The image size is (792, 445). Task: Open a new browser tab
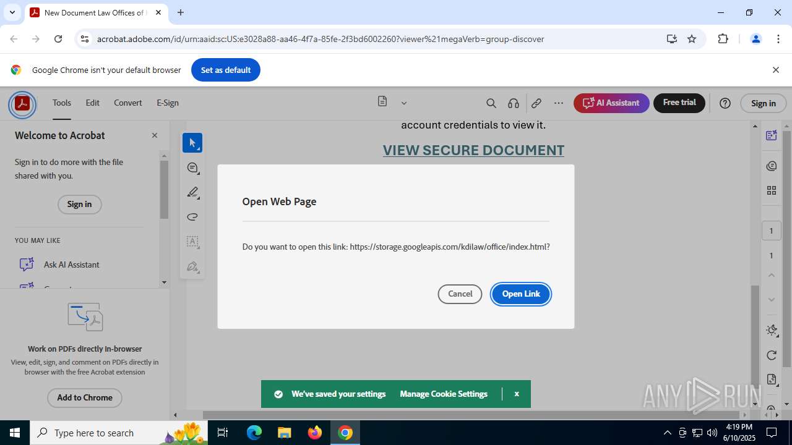point(181,12)
